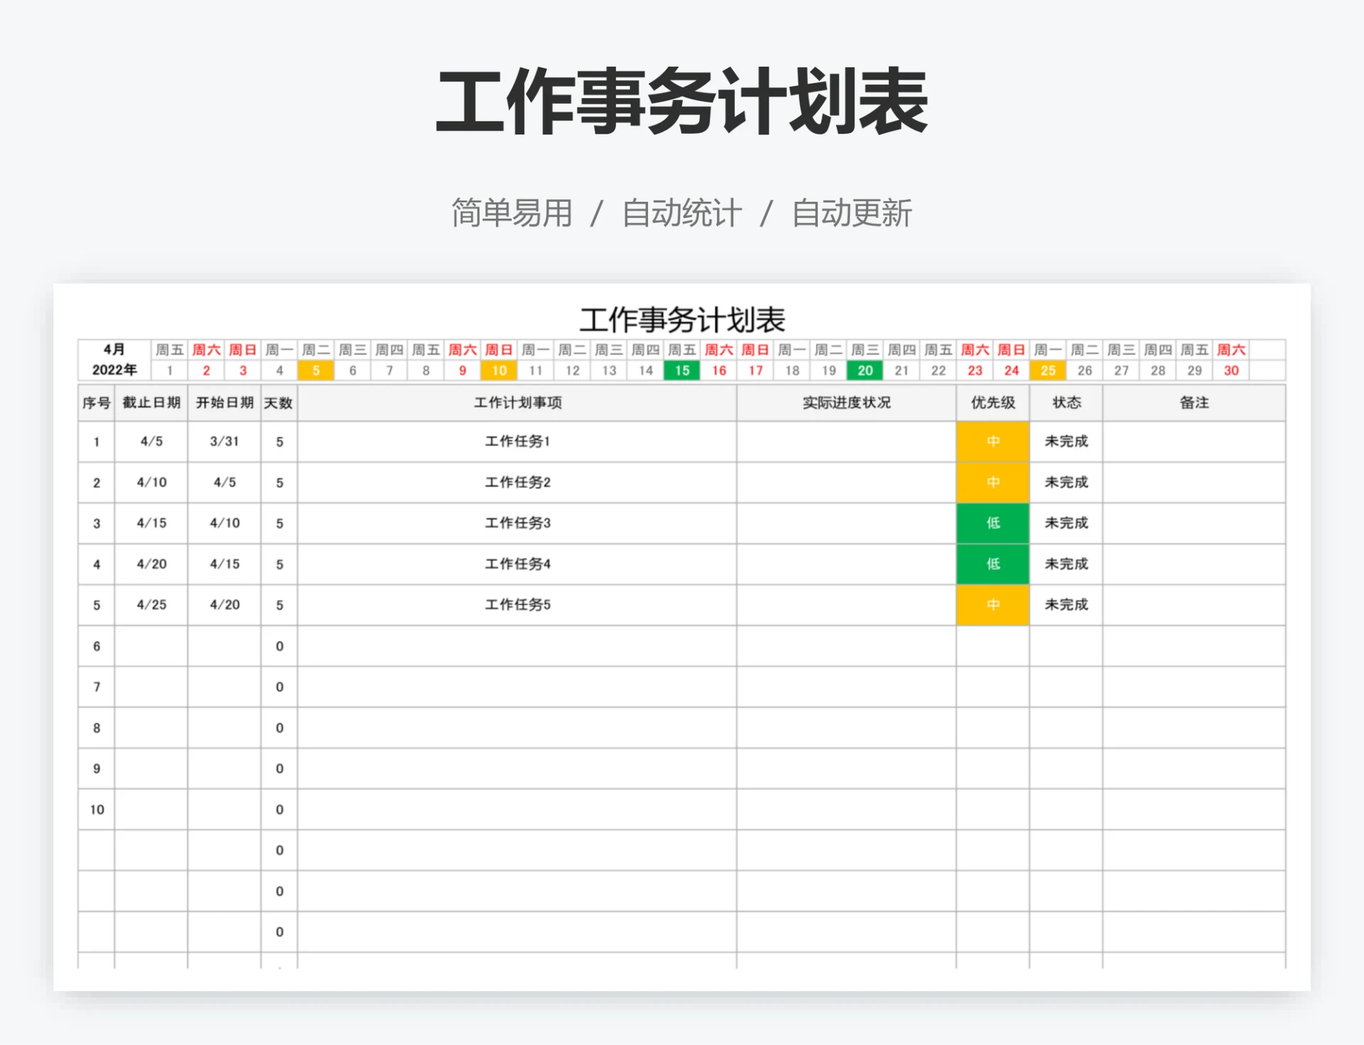Viewport: 1364px width, 1045px height.
Task: Select the yellow 中 priority cell for 工作任务1
Action: click(x=992, y=442)
